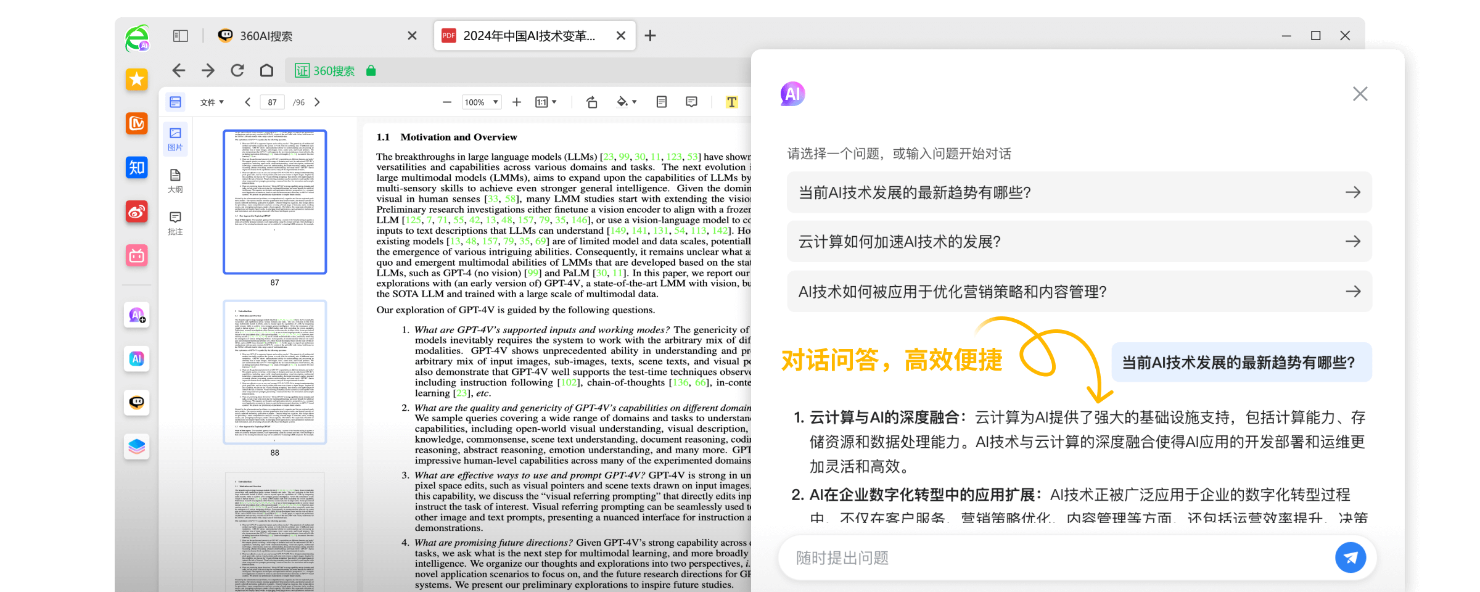Viewport: 1480px width, 592px height.
Task: Click the comment icon in the PDF toolbar
Action: (691, 102)
